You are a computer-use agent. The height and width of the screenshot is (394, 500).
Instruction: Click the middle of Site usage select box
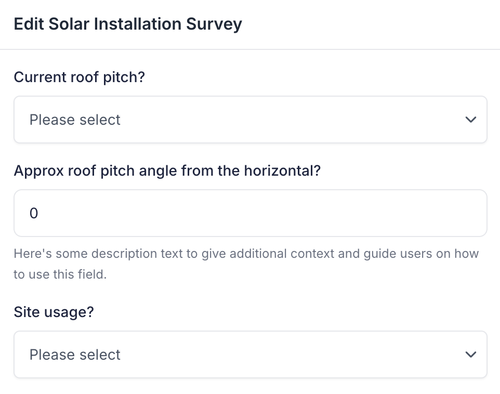[250, 354]
